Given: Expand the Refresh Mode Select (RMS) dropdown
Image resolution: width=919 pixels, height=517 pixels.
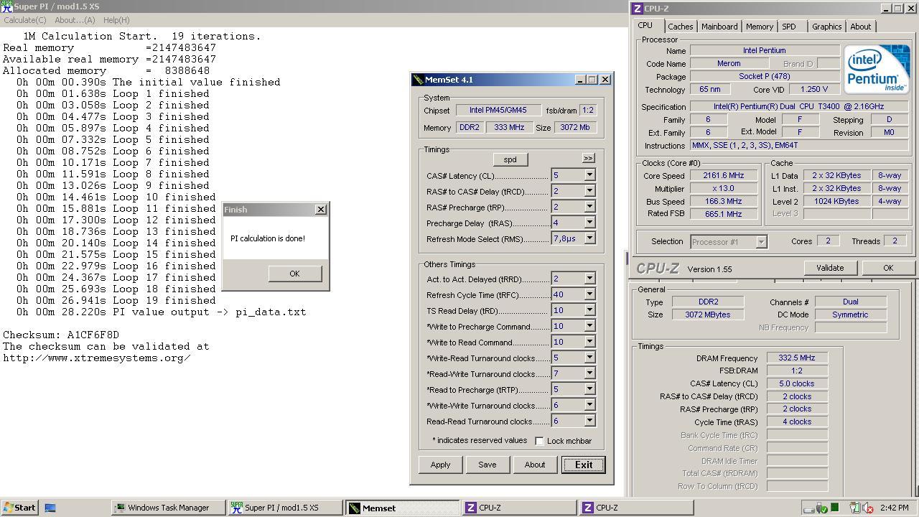Looking at the screenshot, I should [x=589, y=238].
